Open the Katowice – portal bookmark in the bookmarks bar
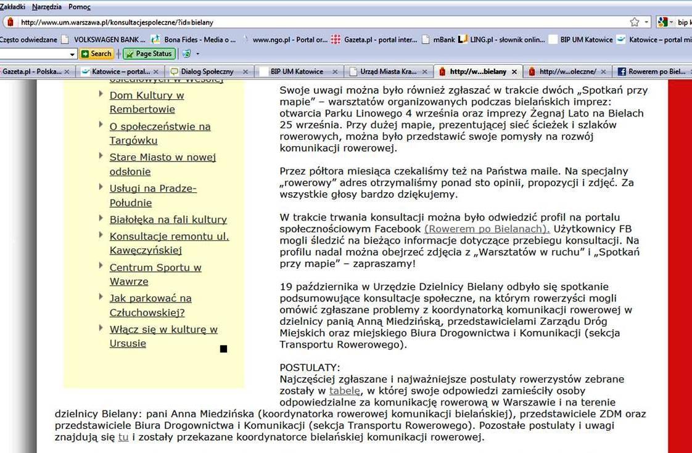692x453 pixels. coord(654,39)
